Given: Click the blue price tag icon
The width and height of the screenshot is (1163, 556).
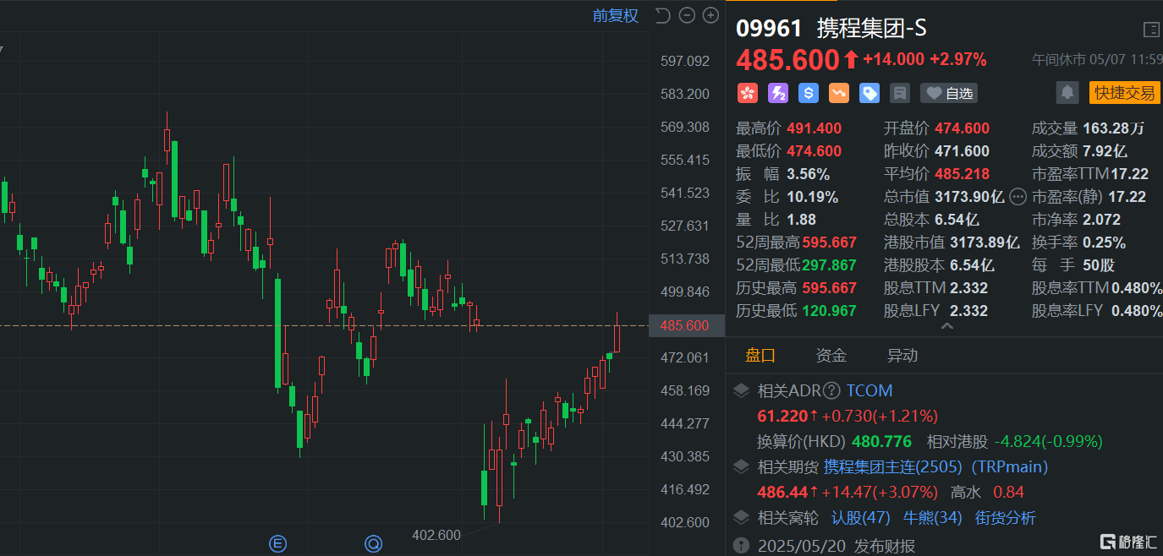Looking at the screenshot, I should (x=869, y=93).
